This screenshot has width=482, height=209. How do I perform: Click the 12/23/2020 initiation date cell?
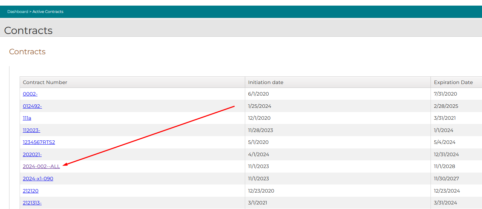tap(261, 191)
